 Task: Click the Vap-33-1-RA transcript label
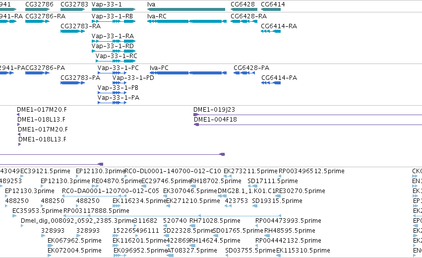point(113,36)
